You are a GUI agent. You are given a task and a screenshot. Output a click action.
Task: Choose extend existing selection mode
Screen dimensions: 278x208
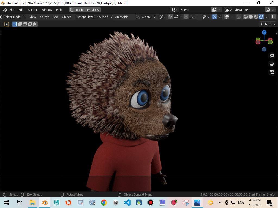point(20,24)
